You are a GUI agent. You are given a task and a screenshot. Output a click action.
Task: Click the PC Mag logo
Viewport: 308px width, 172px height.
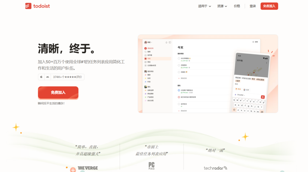pos(152,166)
